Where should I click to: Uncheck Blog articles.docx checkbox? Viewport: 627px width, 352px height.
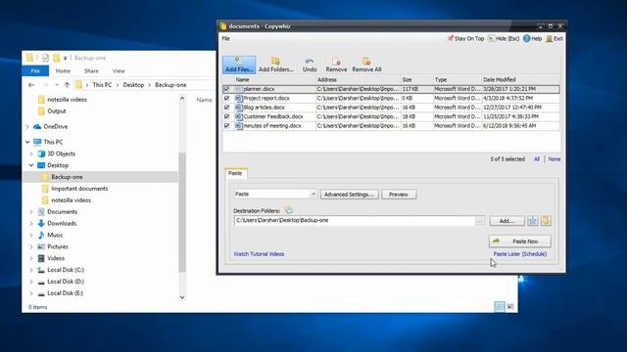[x=226, y=108]
